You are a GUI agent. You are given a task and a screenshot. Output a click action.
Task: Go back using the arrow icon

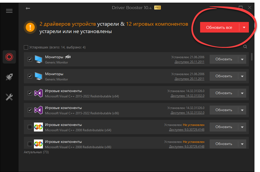[x=28, y=8]
